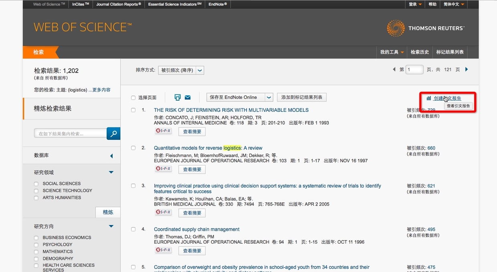Screen dimensions: 497x272
Task: Click the 帮助 link
Action: pyautogui.click(x=432, y=4)
